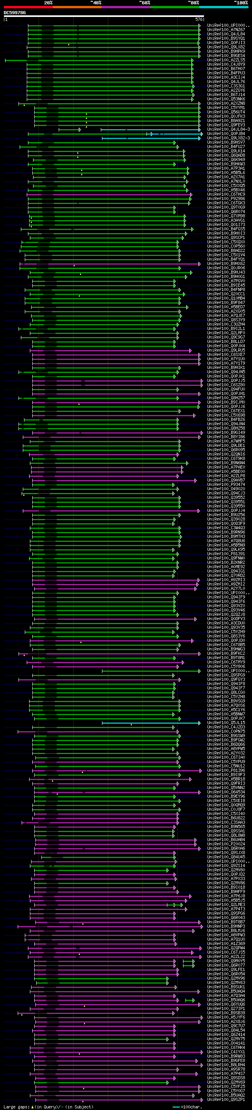Open hit UniRef100_B9GES4
The width and height of the screenshot is (252, 1110).
pyautogui.click(x=226, y=56)
